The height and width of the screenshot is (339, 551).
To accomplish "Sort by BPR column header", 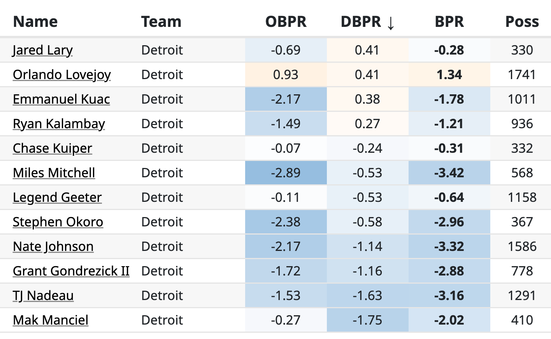I will 449,22.
